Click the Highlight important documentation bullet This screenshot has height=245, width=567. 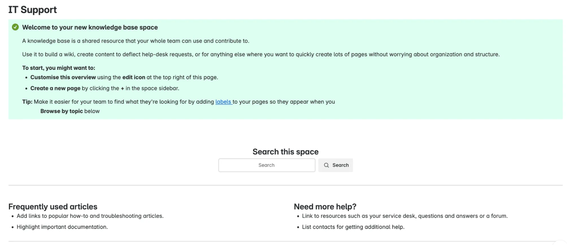click(x=62, y=227)
